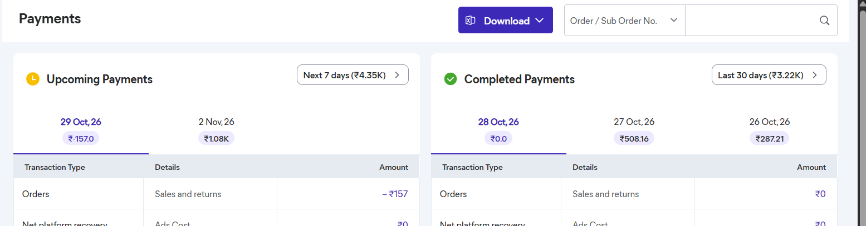The width and height of the screenshot is (866, 226).
Task: Click chevron on Last 30 days button
Action: pyautogui.click(x=815, y=75)
